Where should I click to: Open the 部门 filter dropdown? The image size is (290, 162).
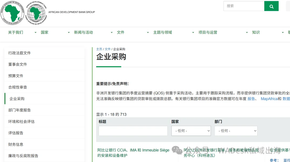[236, 131]
